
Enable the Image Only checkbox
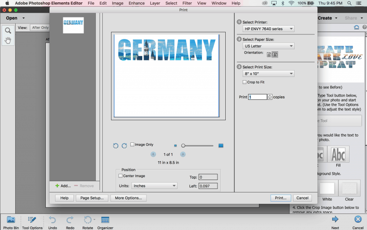point(132,144)
